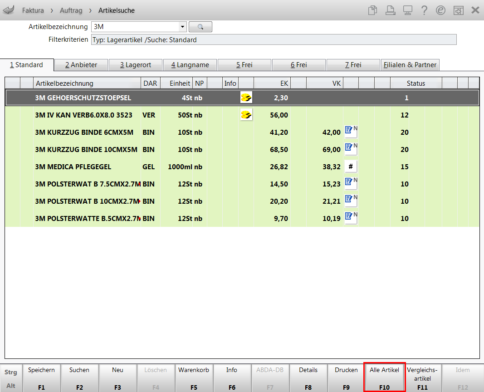Click the DAR column header
The width and height of the screenshot is (484, 392).
(150, 83)
